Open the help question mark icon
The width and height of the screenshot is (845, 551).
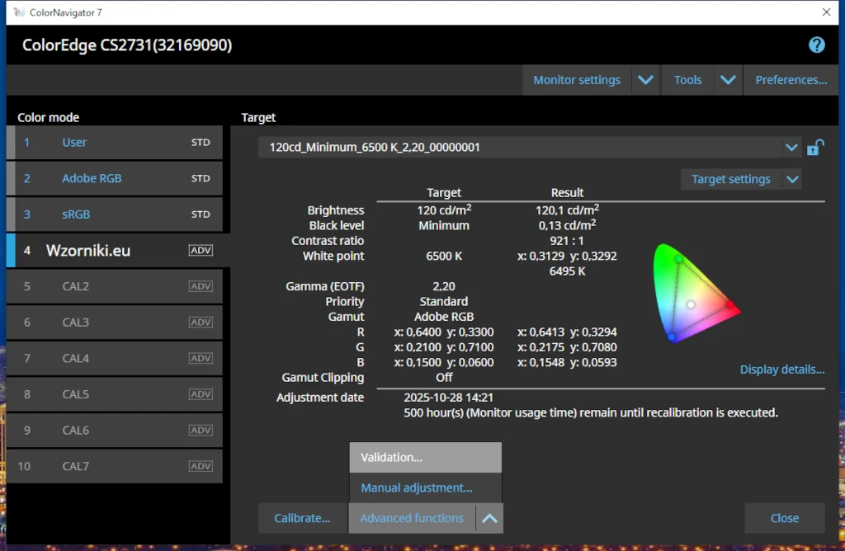tap(816, 45)
